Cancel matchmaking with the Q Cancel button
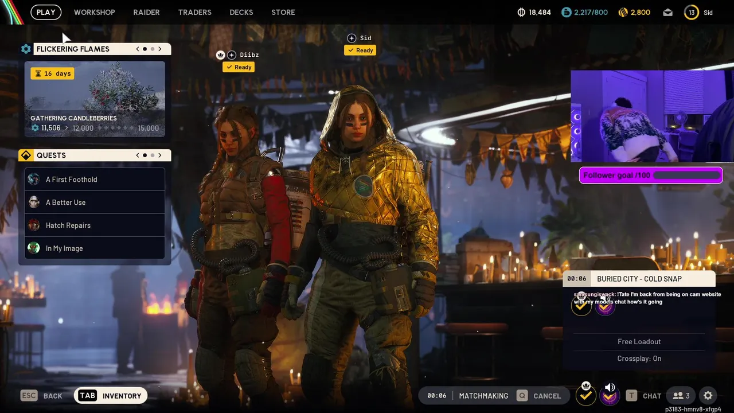This screenshot has width=734, height=413. [x=539, y=396]
